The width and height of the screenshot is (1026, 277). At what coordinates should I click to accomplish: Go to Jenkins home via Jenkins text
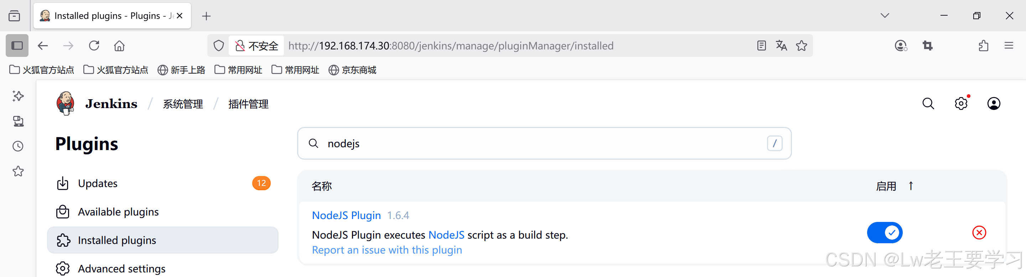point(111,104)
